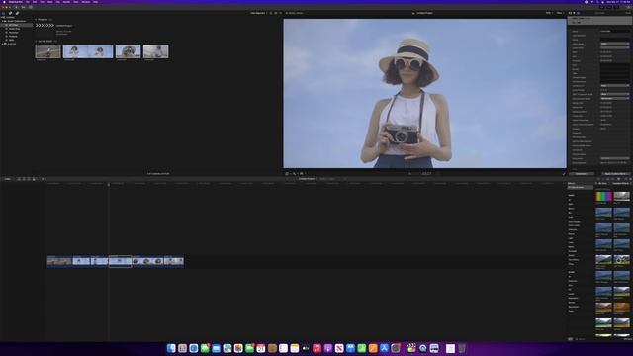Show the Libraries sidebar icon

coord(3,13)
